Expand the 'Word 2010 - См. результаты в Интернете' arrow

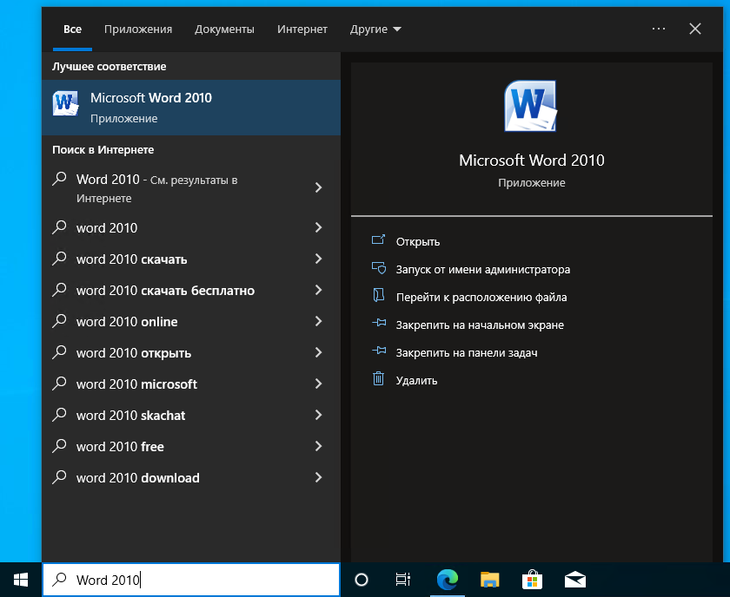click(318, 187)
